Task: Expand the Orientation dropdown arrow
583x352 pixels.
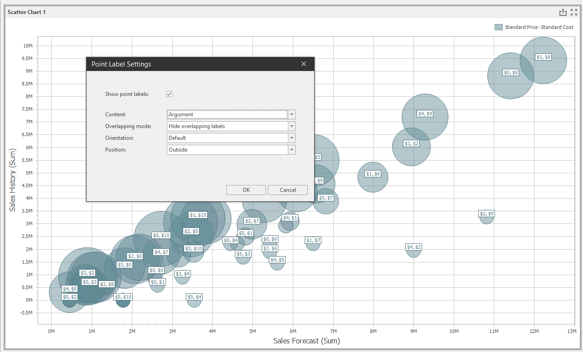Action: click(x=292, y=138)
